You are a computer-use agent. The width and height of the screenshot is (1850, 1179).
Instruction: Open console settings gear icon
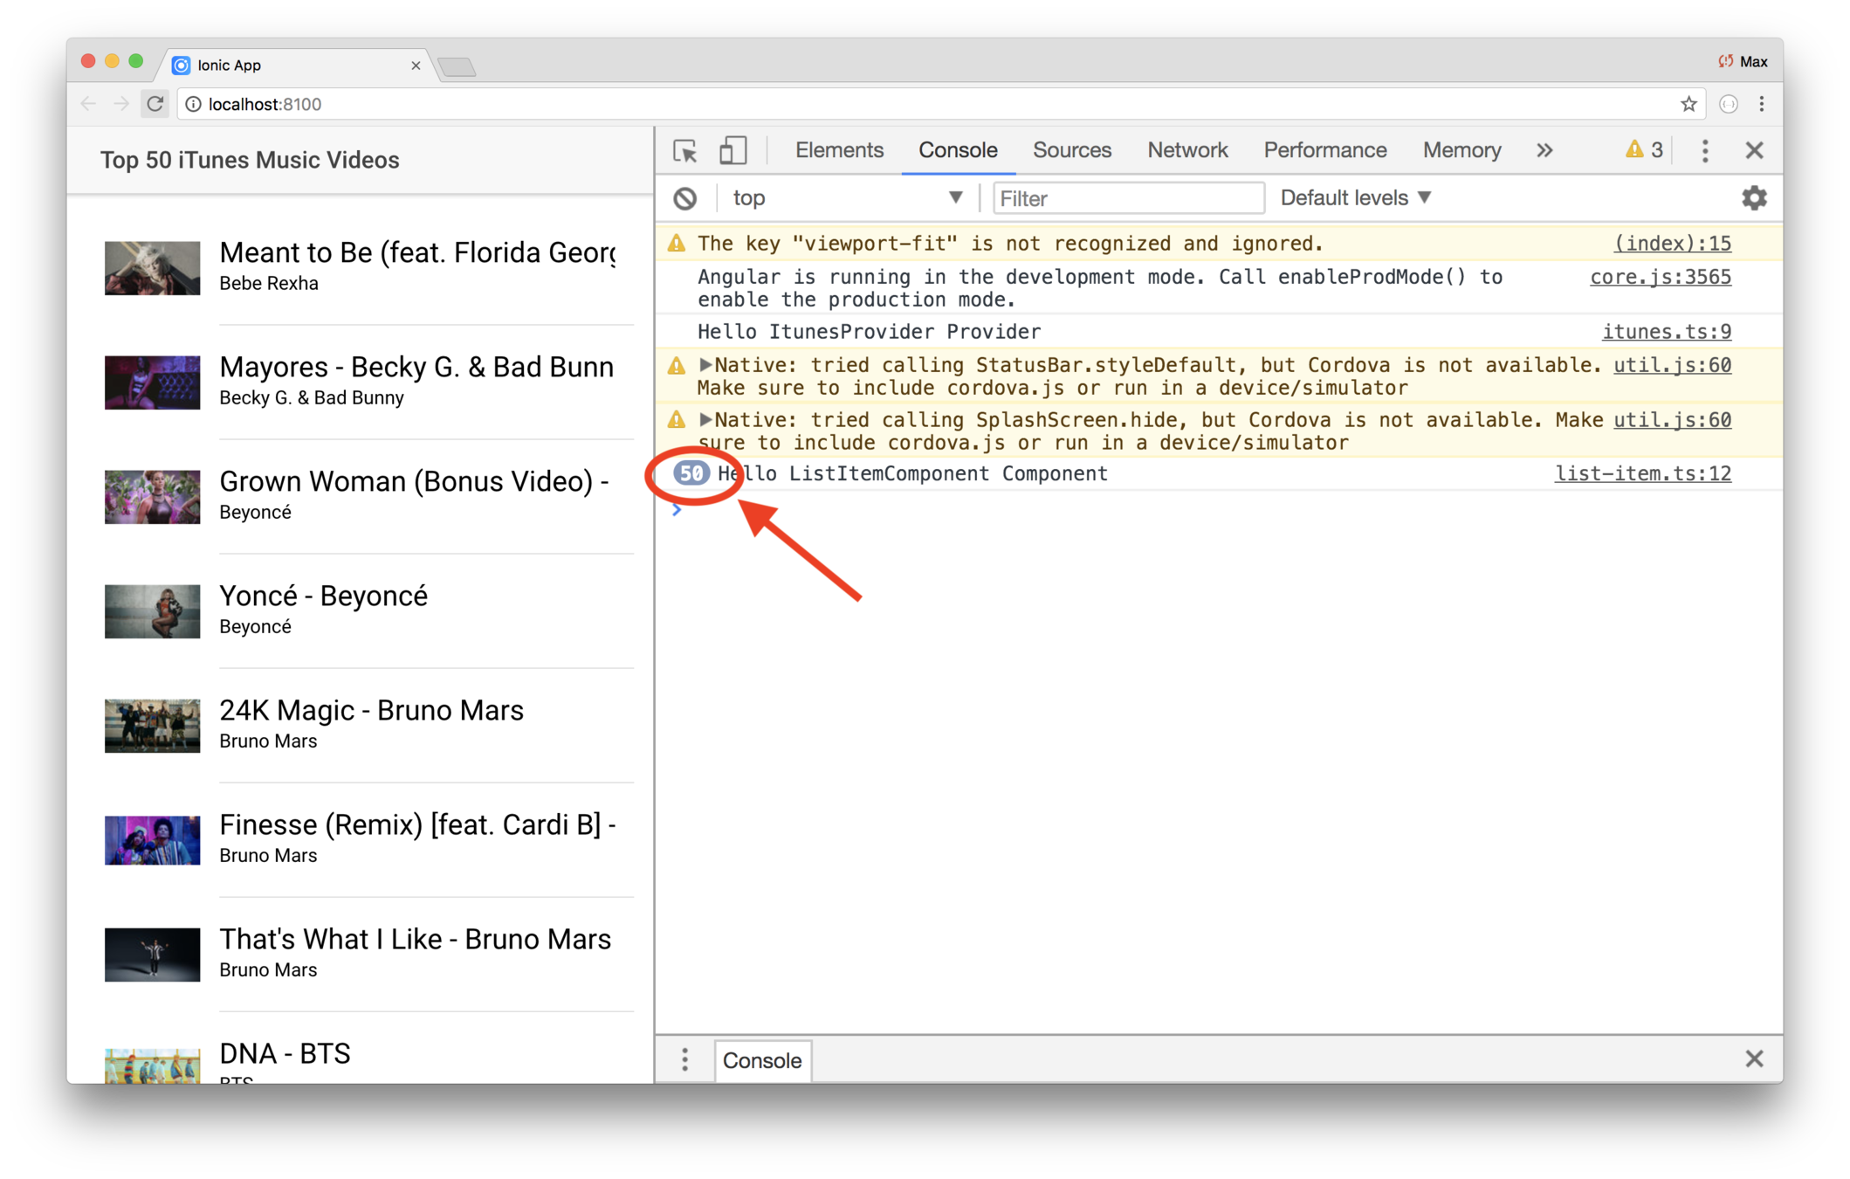pos(1754,198)
